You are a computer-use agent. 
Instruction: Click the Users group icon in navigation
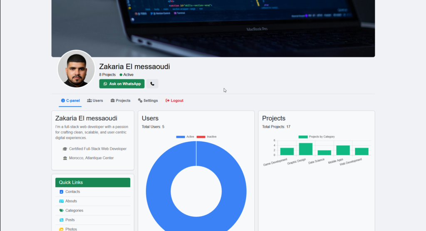[x=89, y=101]
